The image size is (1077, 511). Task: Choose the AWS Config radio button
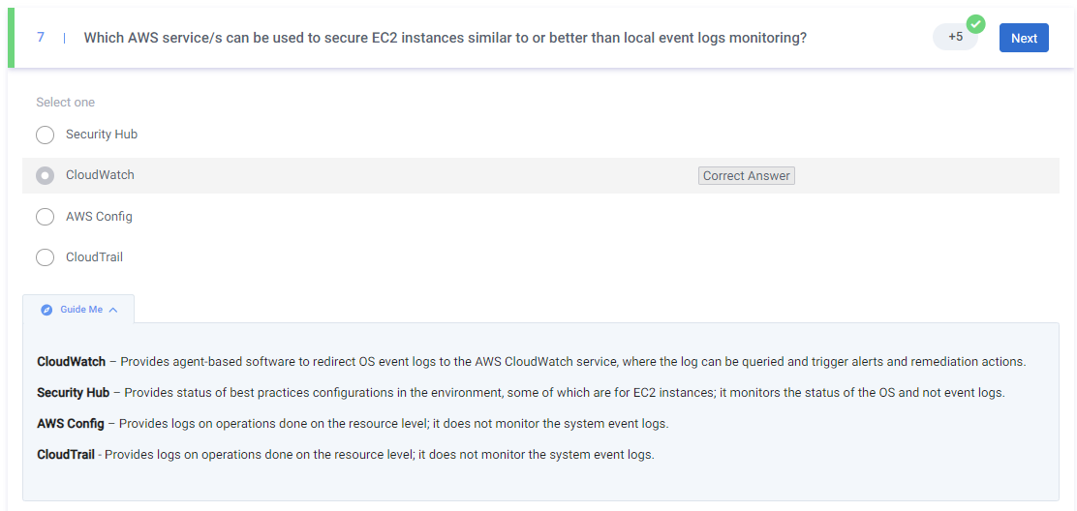(45, 217)
